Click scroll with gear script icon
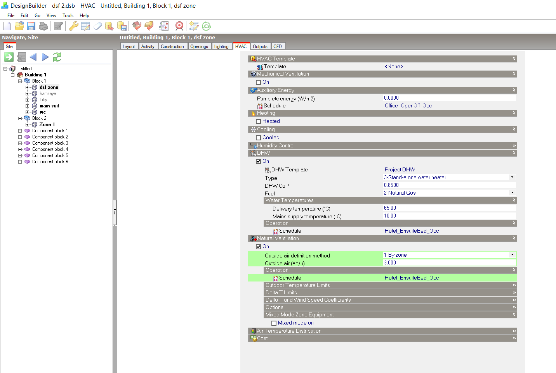This screenshot has width=556, height=373. click(x=194, y=26)
